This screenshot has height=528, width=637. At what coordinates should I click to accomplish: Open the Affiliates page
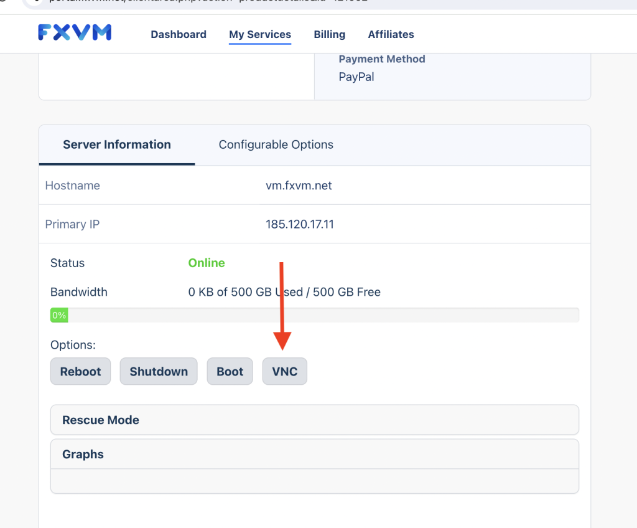click(391, 35)
